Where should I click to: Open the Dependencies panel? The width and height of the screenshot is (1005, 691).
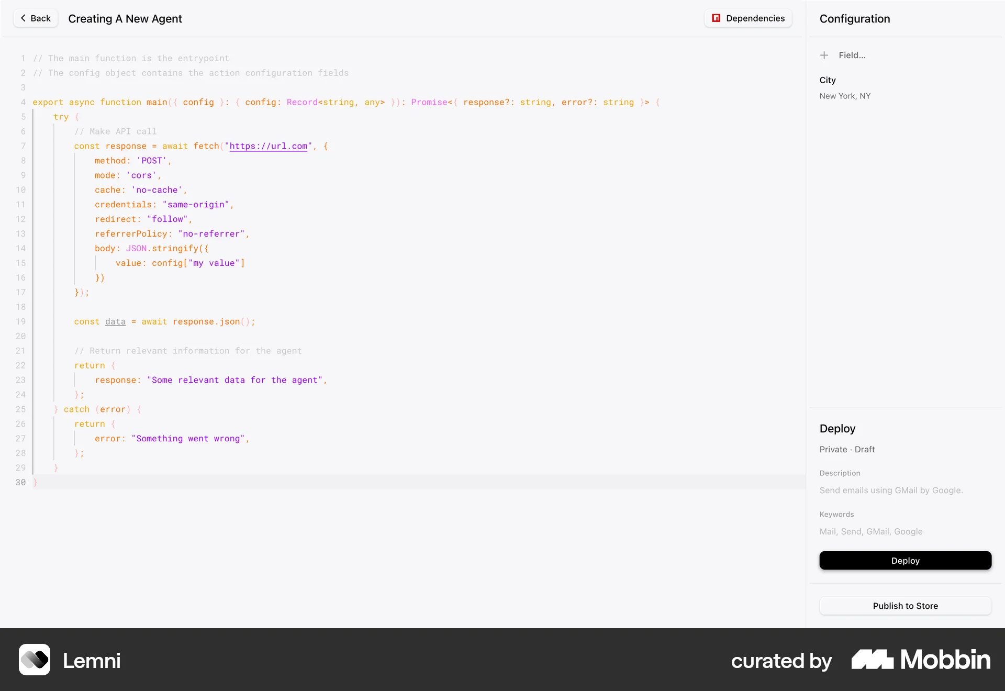click(x=747, y=18)
